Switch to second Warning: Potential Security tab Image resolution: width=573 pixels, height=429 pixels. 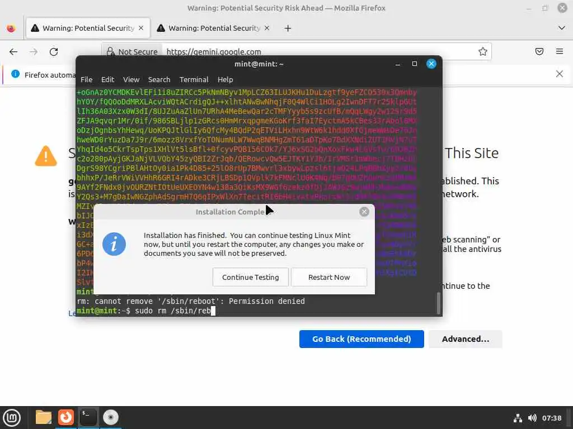(214, 28)
